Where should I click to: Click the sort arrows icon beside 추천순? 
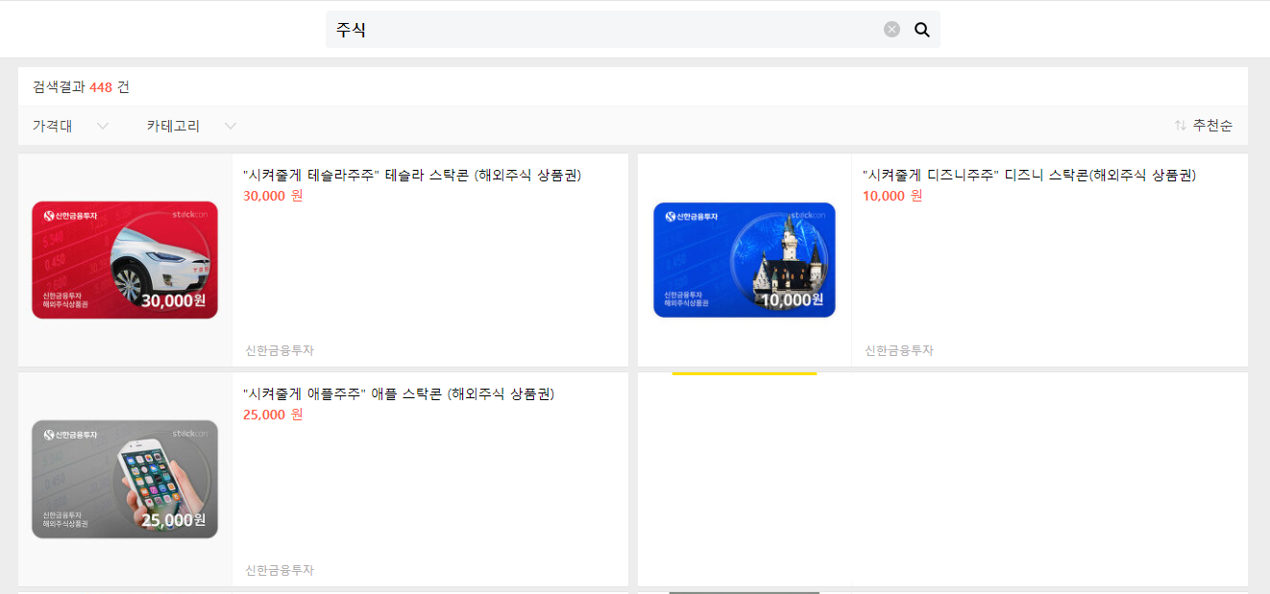1181,126
